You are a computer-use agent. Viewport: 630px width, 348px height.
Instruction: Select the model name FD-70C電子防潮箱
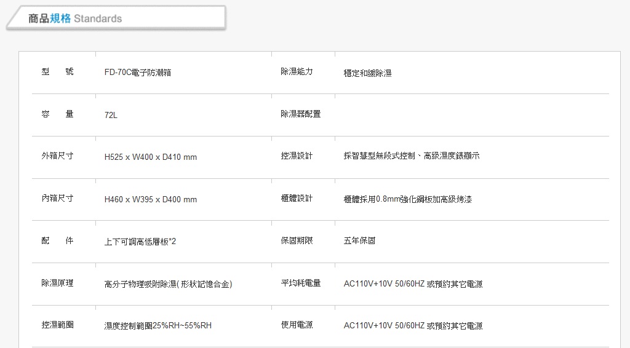137,73
